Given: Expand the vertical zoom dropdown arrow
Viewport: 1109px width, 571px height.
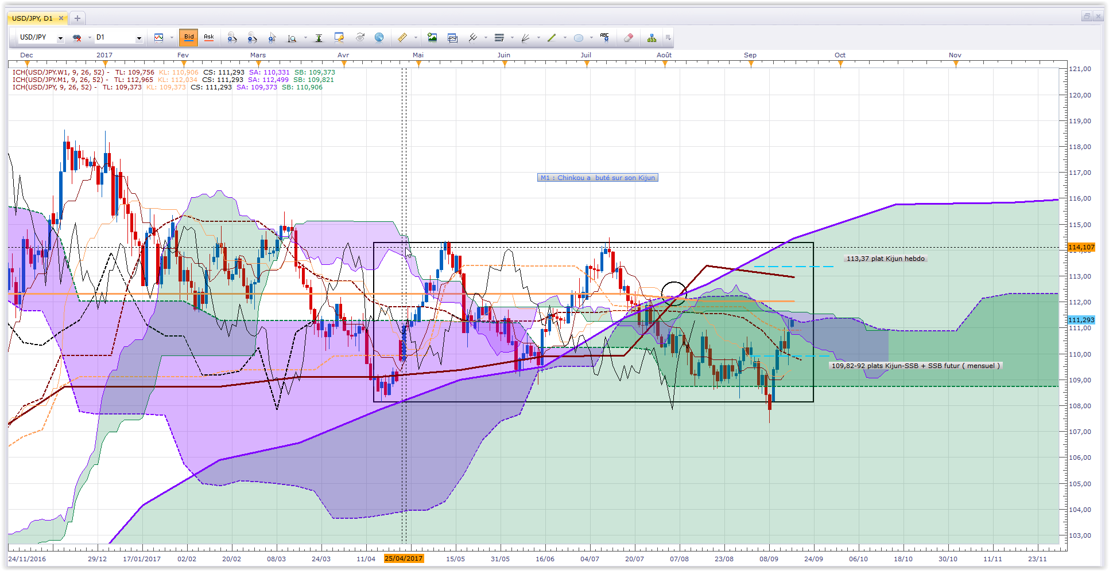Looking at the screenshot, I should tap(305, 38).
